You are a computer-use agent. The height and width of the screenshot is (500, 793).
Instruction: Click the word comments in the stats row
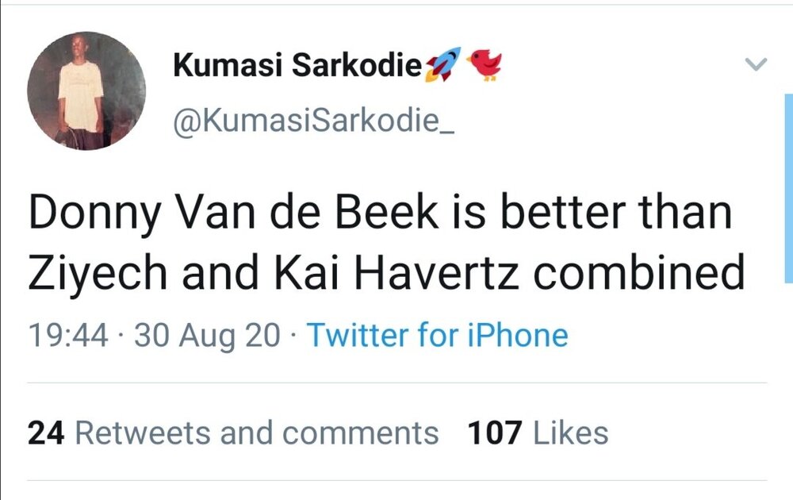tap(360, 434)
